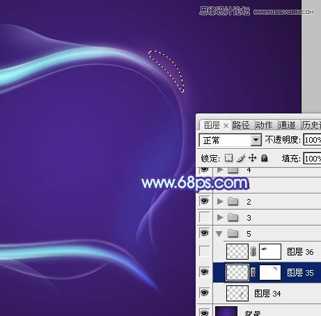
Task: Switch to 动作 tab
Action: tap(264, 125)
